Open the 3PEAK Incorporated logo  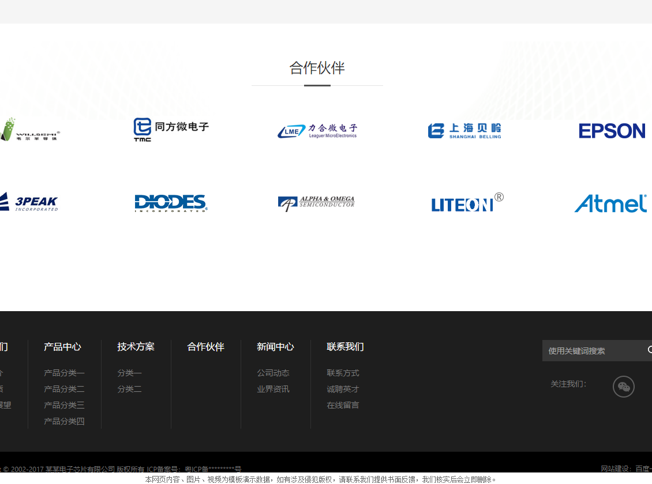click(x=29, y=202)
